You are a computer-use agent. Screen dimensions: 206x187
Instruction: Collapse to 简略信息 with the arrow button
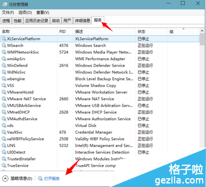(x=5, y=179)
